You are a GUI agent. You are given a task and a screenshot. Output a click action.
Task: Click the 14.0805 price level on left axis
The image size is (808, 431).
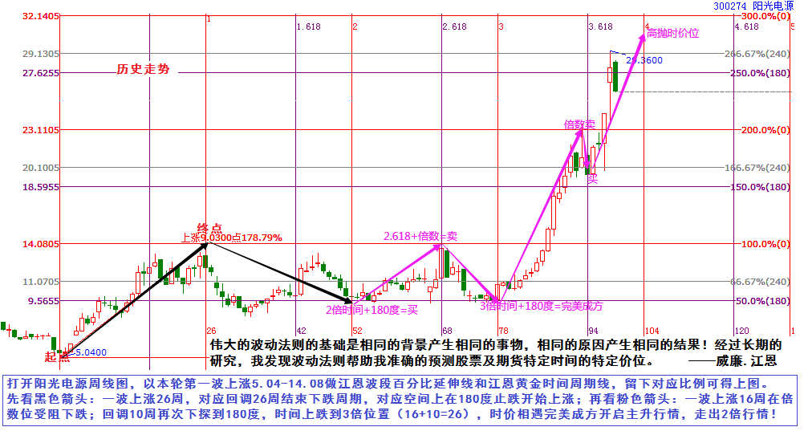click(19, 244)
